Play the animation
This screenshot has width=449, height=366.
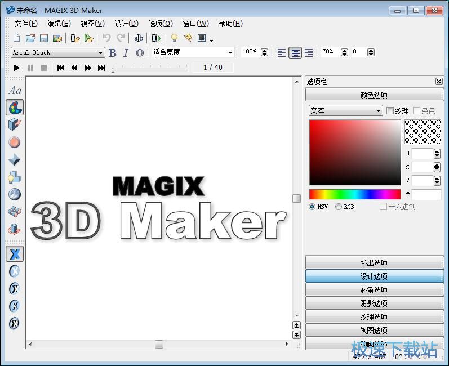(x=16, y=68)
